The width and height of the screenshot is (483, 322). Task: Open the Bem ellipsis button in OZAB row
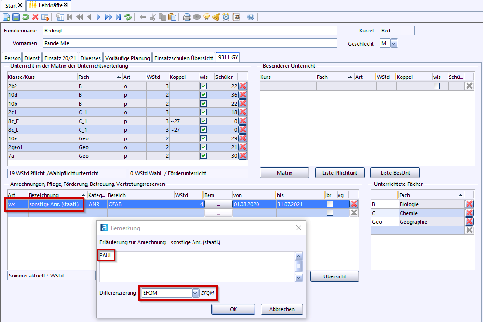coord(218,204)
